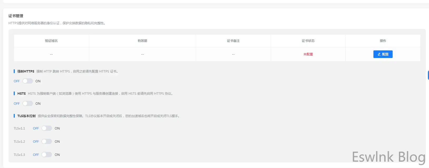Open the blue floating tab on right edge
Screen dimensions: 429x168
428,75
